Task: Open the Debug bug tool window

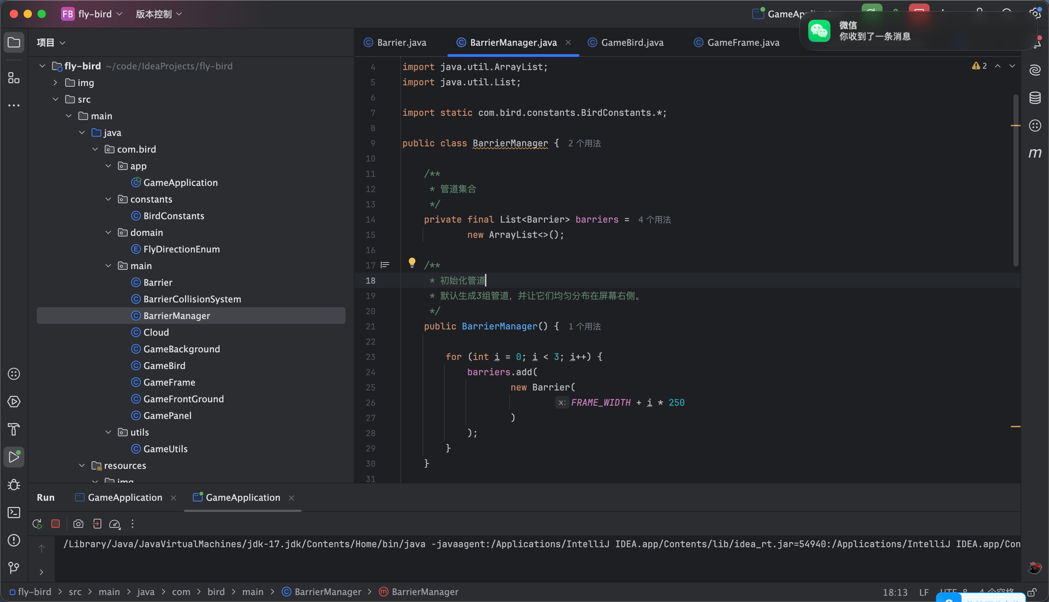Action: [x=14, y=484]
